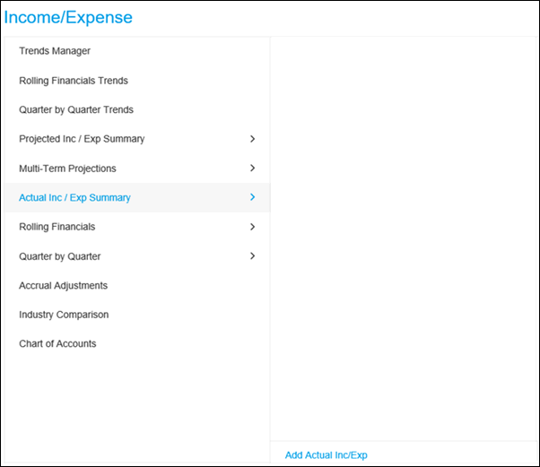This screenshot has height=467, width=540.
Task: Select Projected Inc / Exp Summary label
Action: [x=82, y=139]
